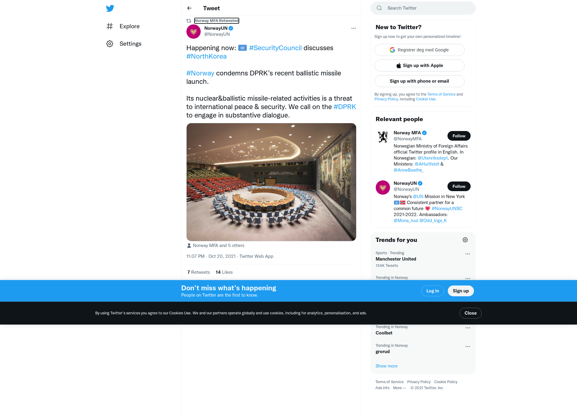Open the Settings gear in the sidebar
The image size is (577, 415).
pos(110,44)
